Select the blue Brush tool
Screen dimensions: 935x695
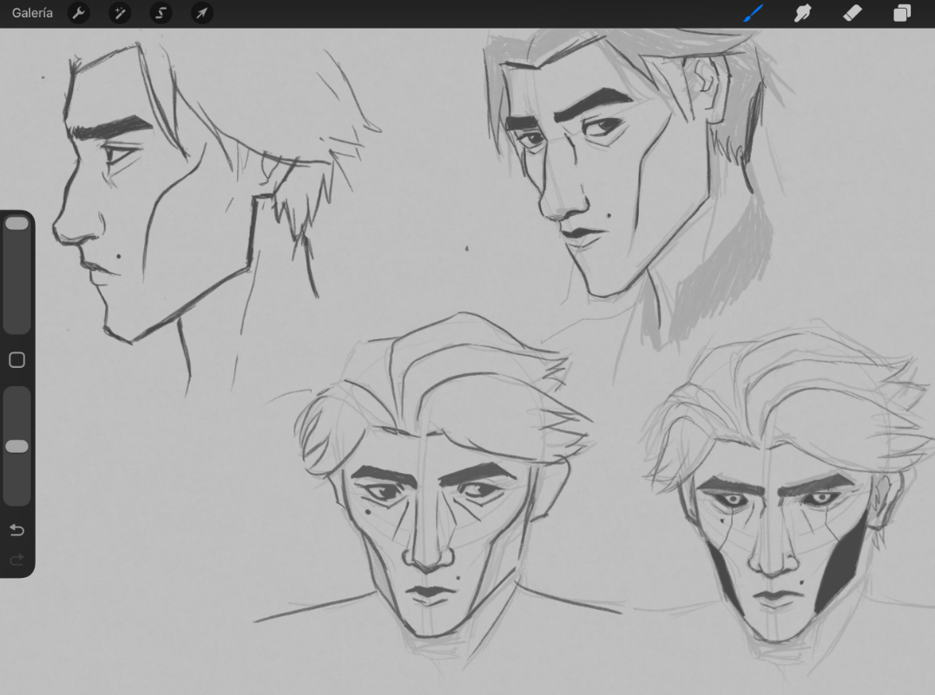(753, 13)
